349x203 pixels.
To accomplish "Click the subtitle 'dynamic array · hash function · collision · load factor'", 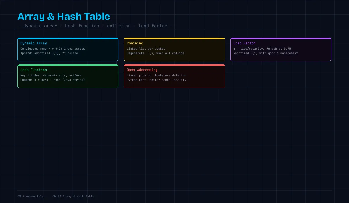I will point(95,26).
